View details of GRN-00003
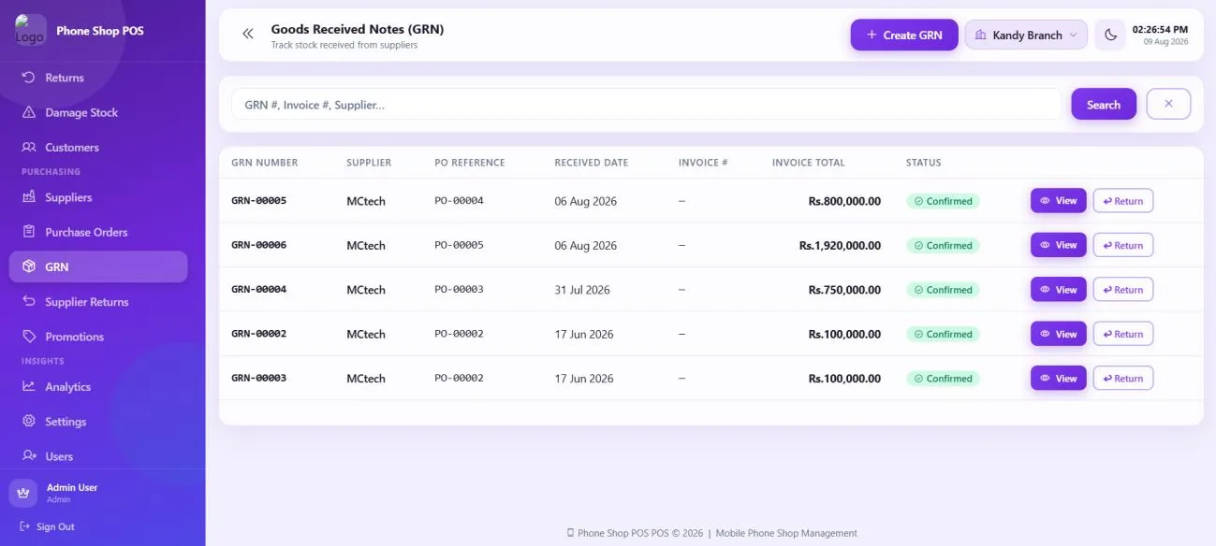Viewport: 1216px width, 546px height. pos(1059,378)
